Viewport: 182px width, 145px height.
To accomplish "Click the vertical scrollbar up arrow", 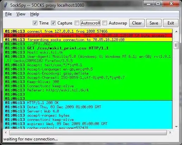I will click(x=176, y=32).
